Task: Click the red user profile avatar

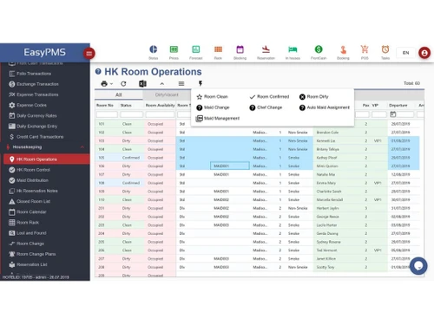Action: (424, 53)
